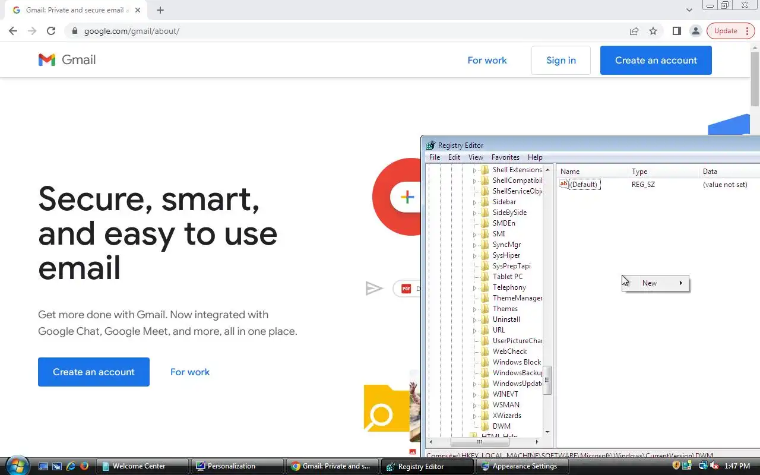Open the View menu in Registry Editor
Viewport: 760px width, 475px height.
[476, 157]
